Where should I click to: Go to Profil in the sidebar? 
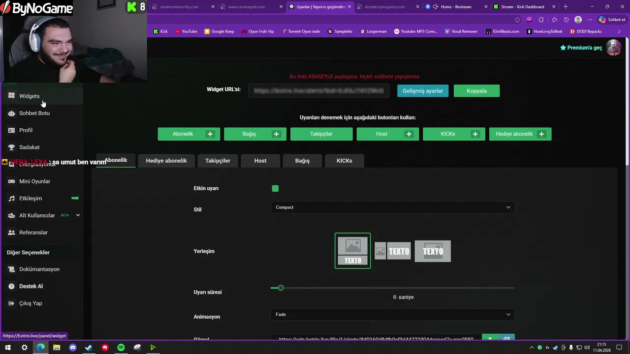41,130
